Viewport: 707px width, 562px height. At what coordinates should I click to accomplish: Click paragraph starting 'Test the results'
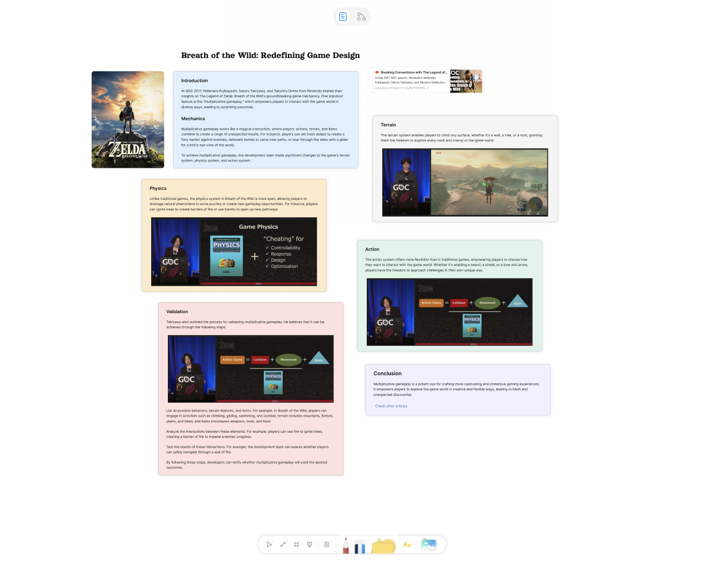coord(248,449)
